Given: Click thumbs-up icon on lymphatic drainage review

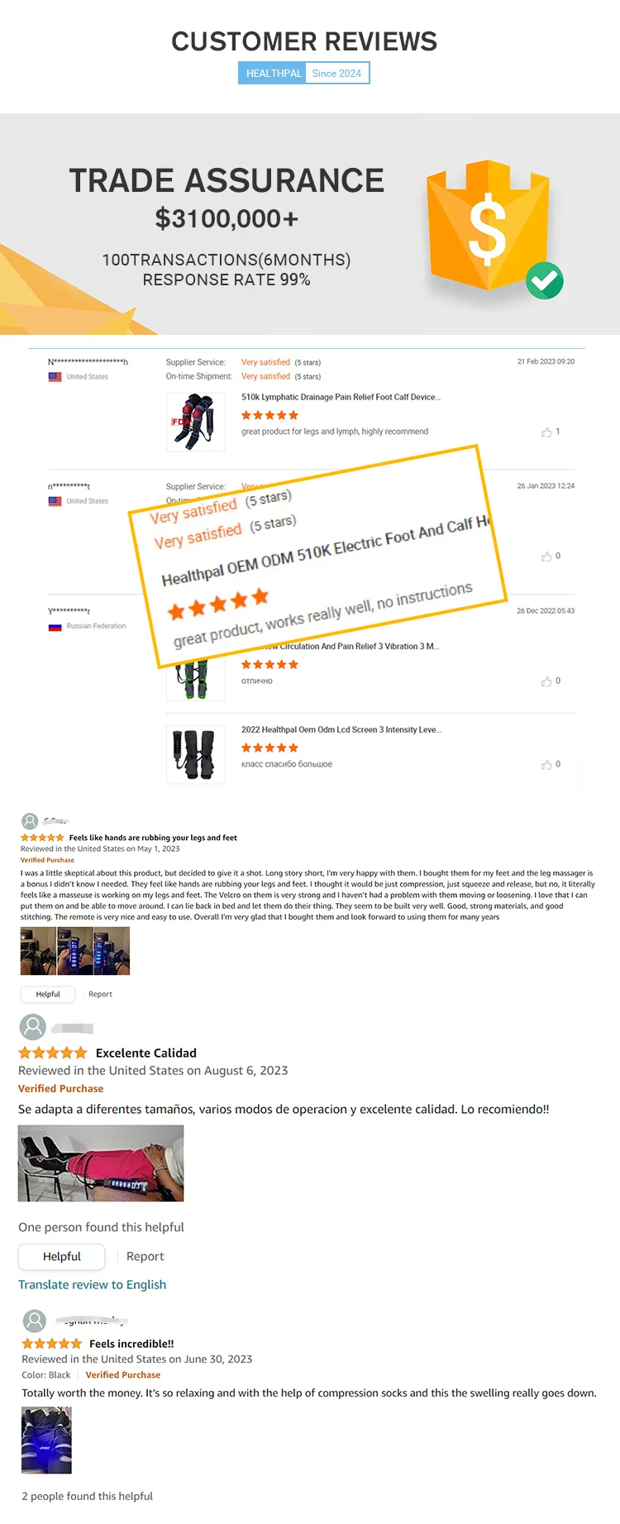Looking at the screenshot, I should point(546,432).
